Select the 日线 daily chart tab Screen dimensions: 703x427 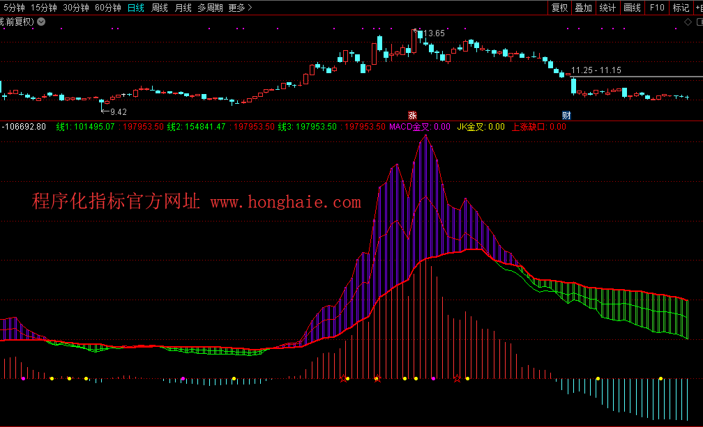[136, 8]
